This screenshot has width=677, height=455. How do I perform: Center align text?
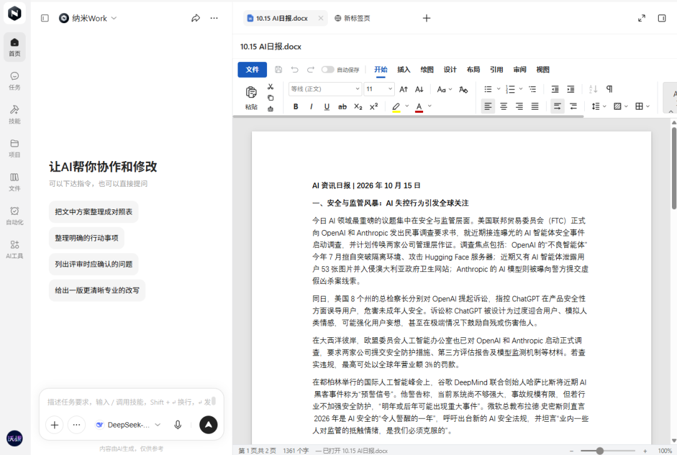click(x=503, y=106)
